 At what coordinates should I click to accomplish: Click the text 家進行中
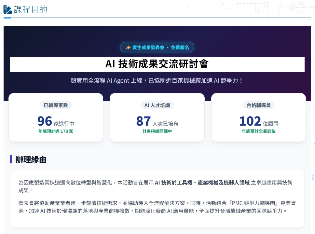[x=64, y=124]
